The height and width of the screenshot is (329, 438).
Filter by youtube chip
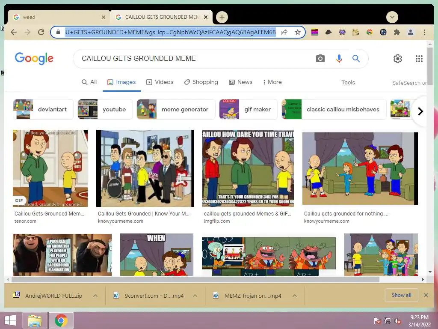tap(105, 109)
